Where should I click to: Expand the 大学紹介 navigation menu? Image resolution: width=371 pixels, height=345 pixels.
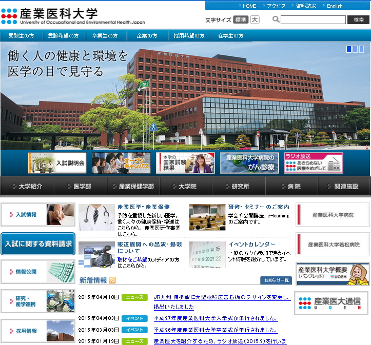coord(27,187)
